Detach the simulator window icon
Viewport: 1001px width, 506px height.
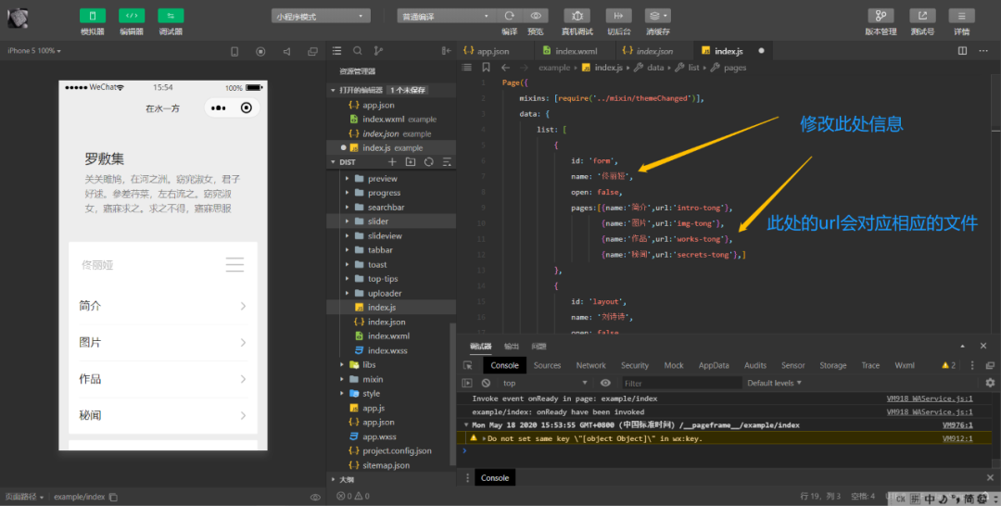(312, 52)
